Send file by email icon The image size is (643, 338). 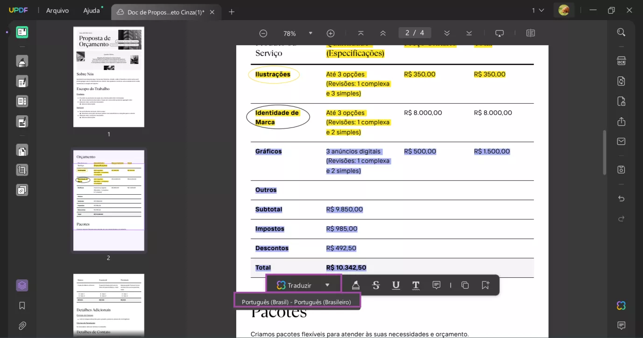point(621,141)
